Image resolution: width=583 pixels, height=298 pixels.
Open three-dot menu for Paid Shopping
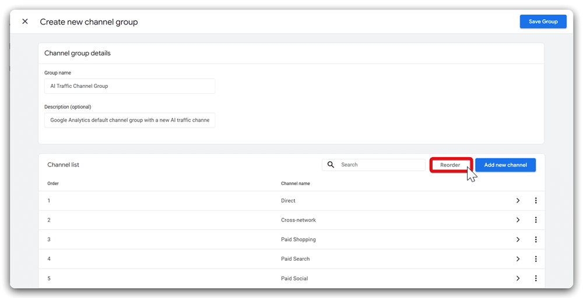pyautogui.click(x=536, y=240)
